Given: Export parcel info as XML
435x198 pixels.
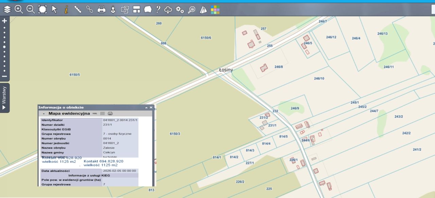Looking at the screenshot, I should (95, 113).
